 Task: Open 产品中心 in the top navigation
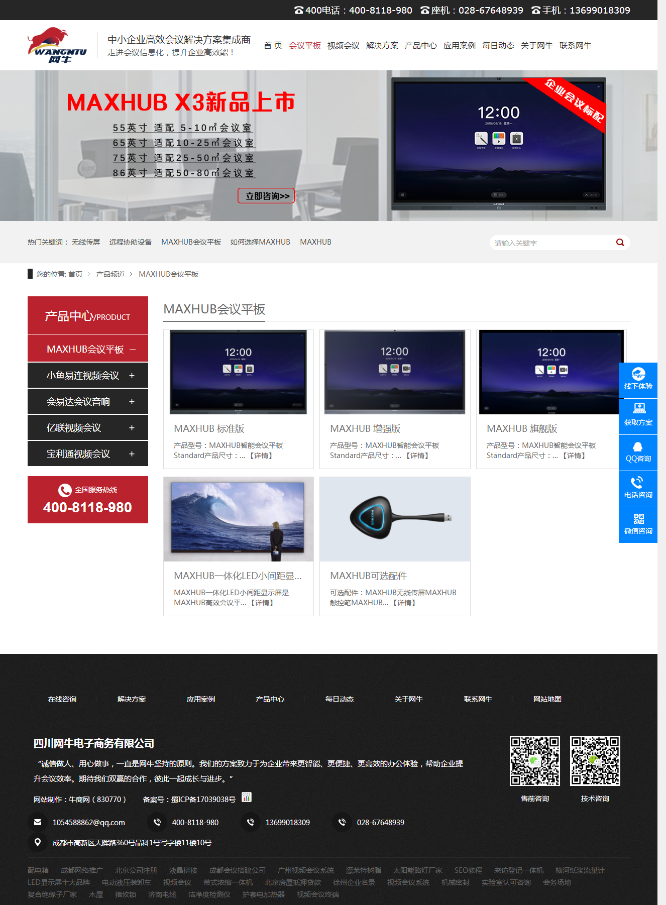[x=421, y=45]
